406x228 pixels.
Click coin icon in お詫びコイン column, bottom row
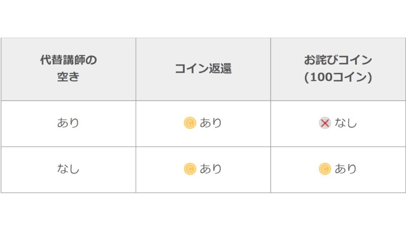click(325, 169)
